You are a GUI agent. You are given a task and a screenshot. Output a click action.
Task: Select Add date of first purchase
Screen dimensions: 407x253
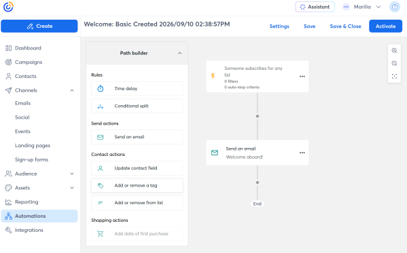137,233
